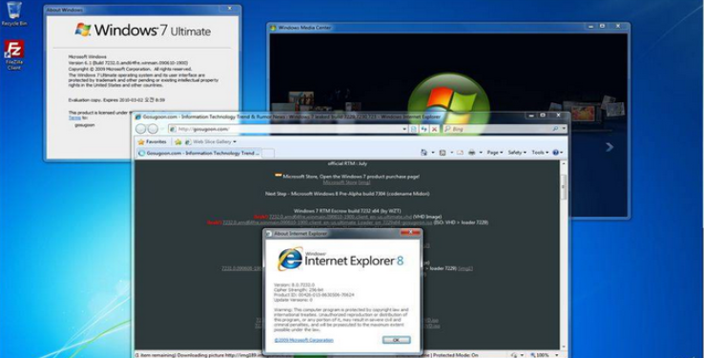
Task: Click the vertical scrollbar thumb in Internet Explorer
Action: click(564, 186)
